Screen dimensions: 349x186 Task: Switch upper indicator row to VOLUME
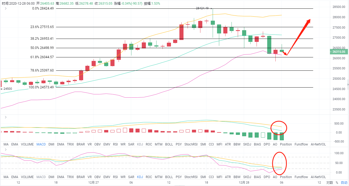point(27,144)
